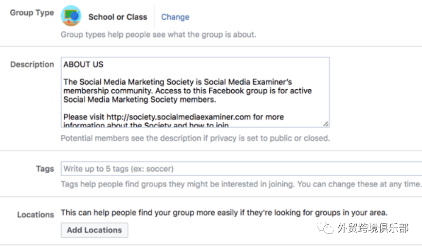Image resolution: width=422 pixels, height=246 pixels.
Task: Click the 外贸跨境俱乐部 watermark text
Action: pyautogui.click(x=373, y=228)
